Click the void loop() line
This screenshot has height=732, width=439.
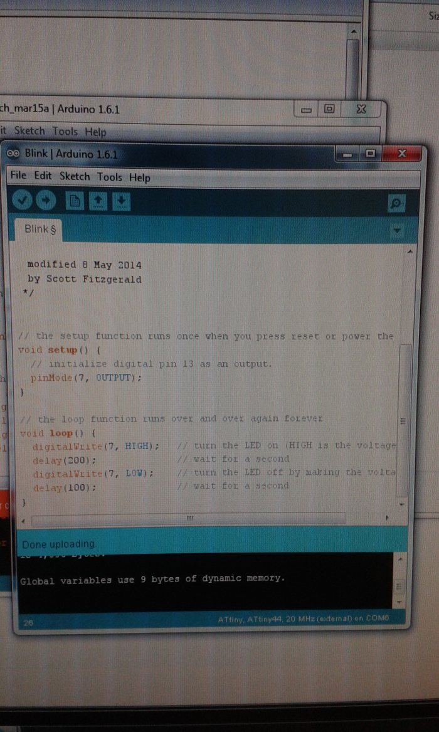(x=57, y=433)
